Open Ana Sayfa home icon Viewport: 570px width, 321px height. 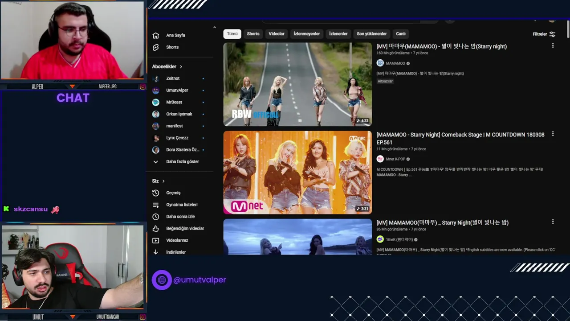[155, 35]
